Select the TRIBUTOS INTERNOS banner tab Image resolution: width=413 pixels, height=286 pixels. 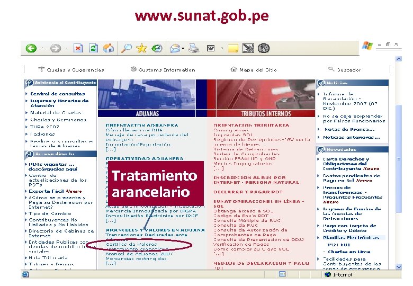click(266, 113)
